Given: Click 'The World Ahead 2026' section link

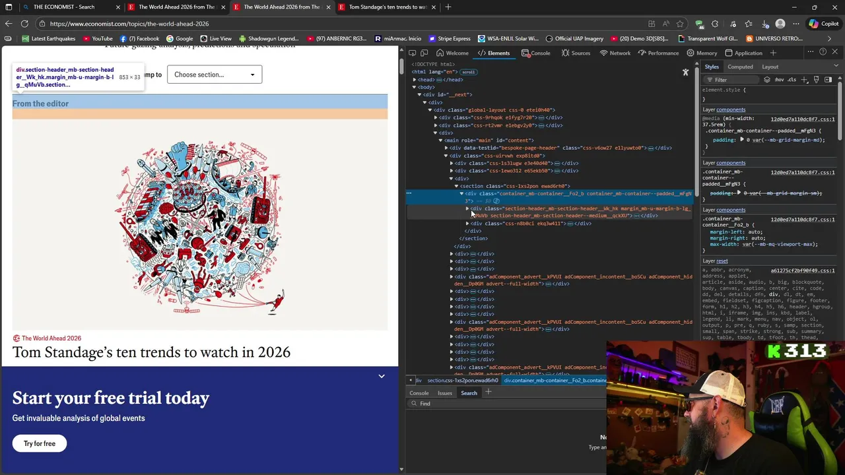Looking at the screenshot, I should pyautogui.click(x=51, y=338).
